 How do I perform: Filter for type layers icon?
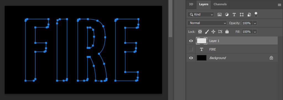pos(234,15)
